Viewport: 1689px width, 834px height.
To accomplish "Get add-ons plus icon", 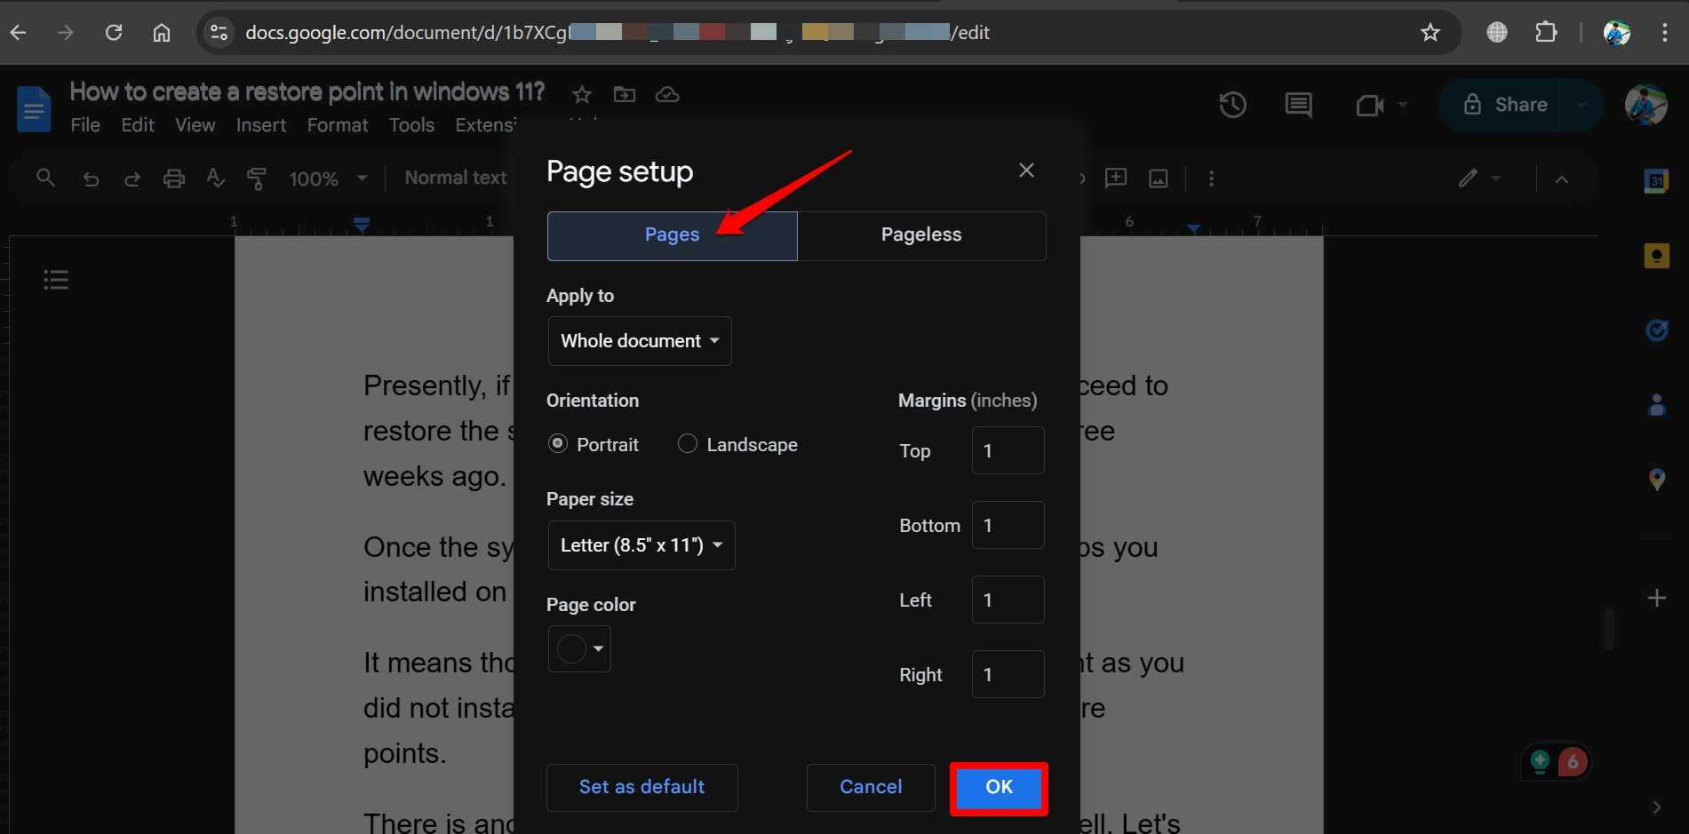I will point(1656,598).
